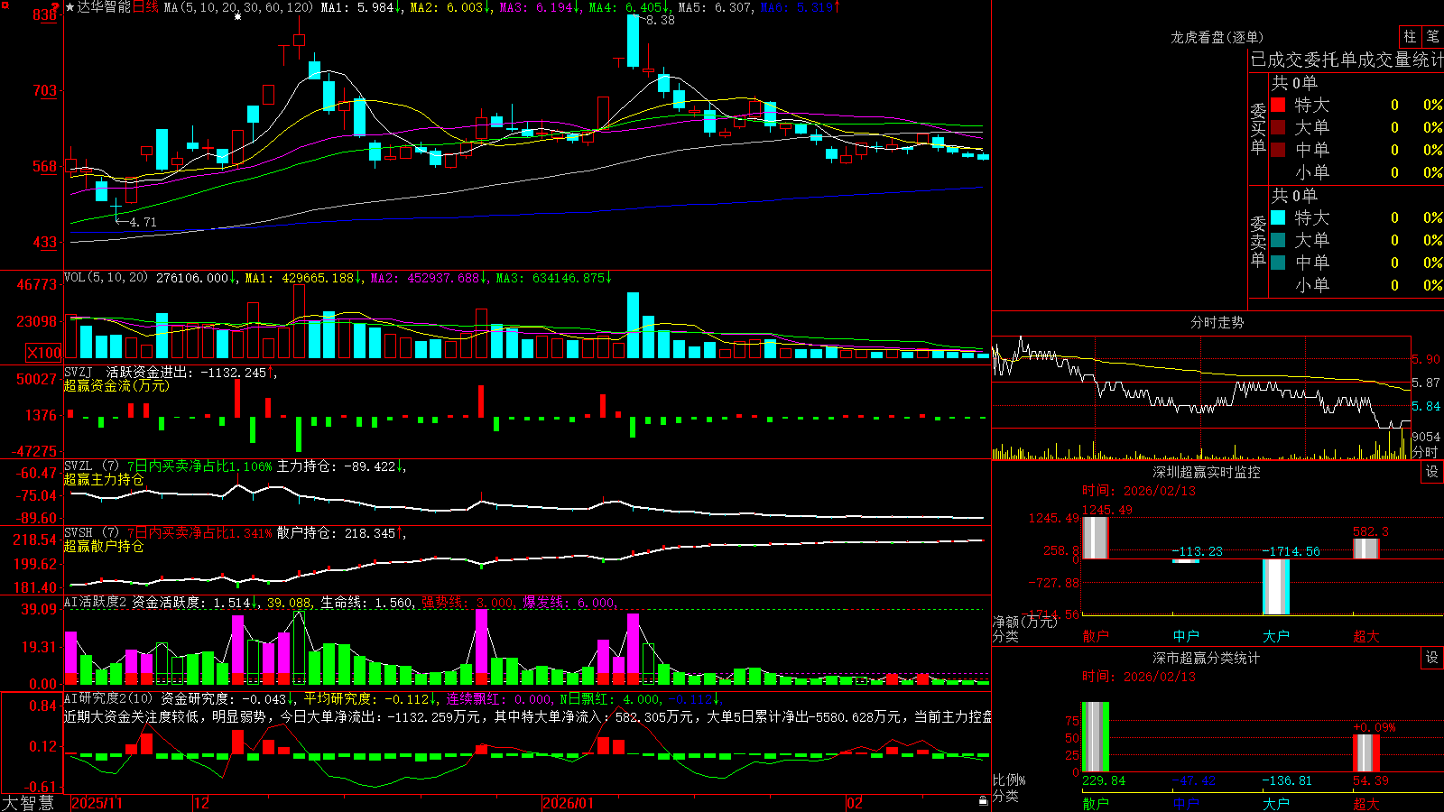The width and height of the screenshot is (1444, 812).
Task: Click the 8.38 high price label
Action: (661, 20)
